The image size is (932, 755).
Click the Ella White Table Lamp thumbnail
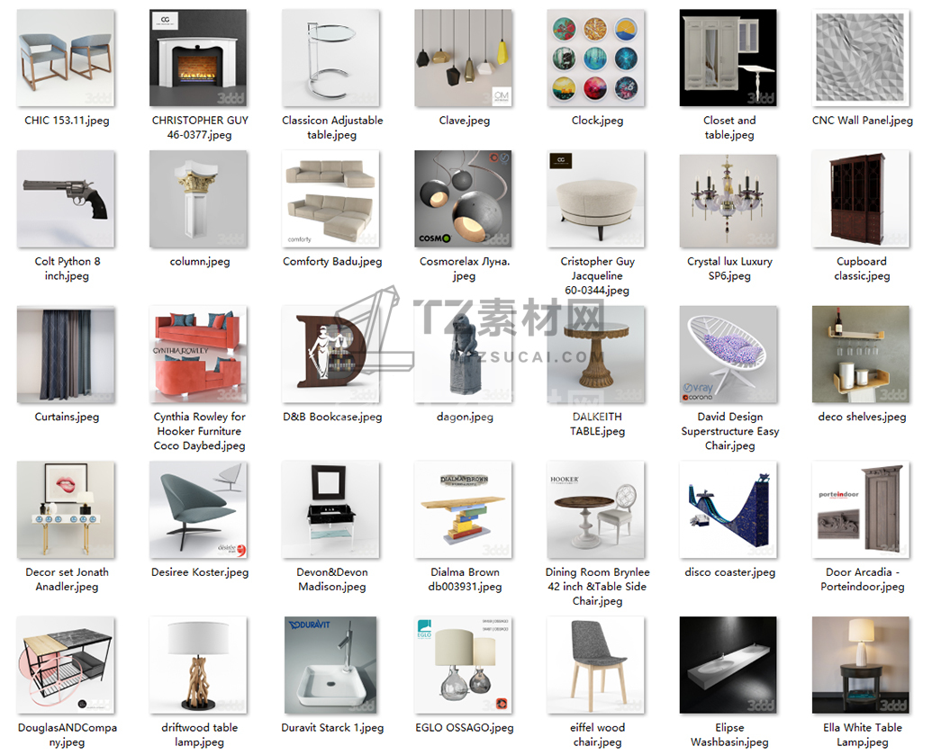[x=861, y=665]
